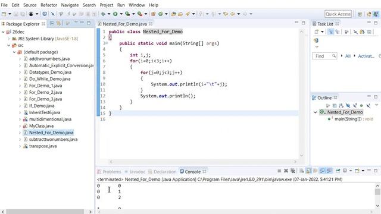This screenshot has width=381, height=214.
Task: Click Sort icon in Outline toolbar
Action: [x=341, y=106]
